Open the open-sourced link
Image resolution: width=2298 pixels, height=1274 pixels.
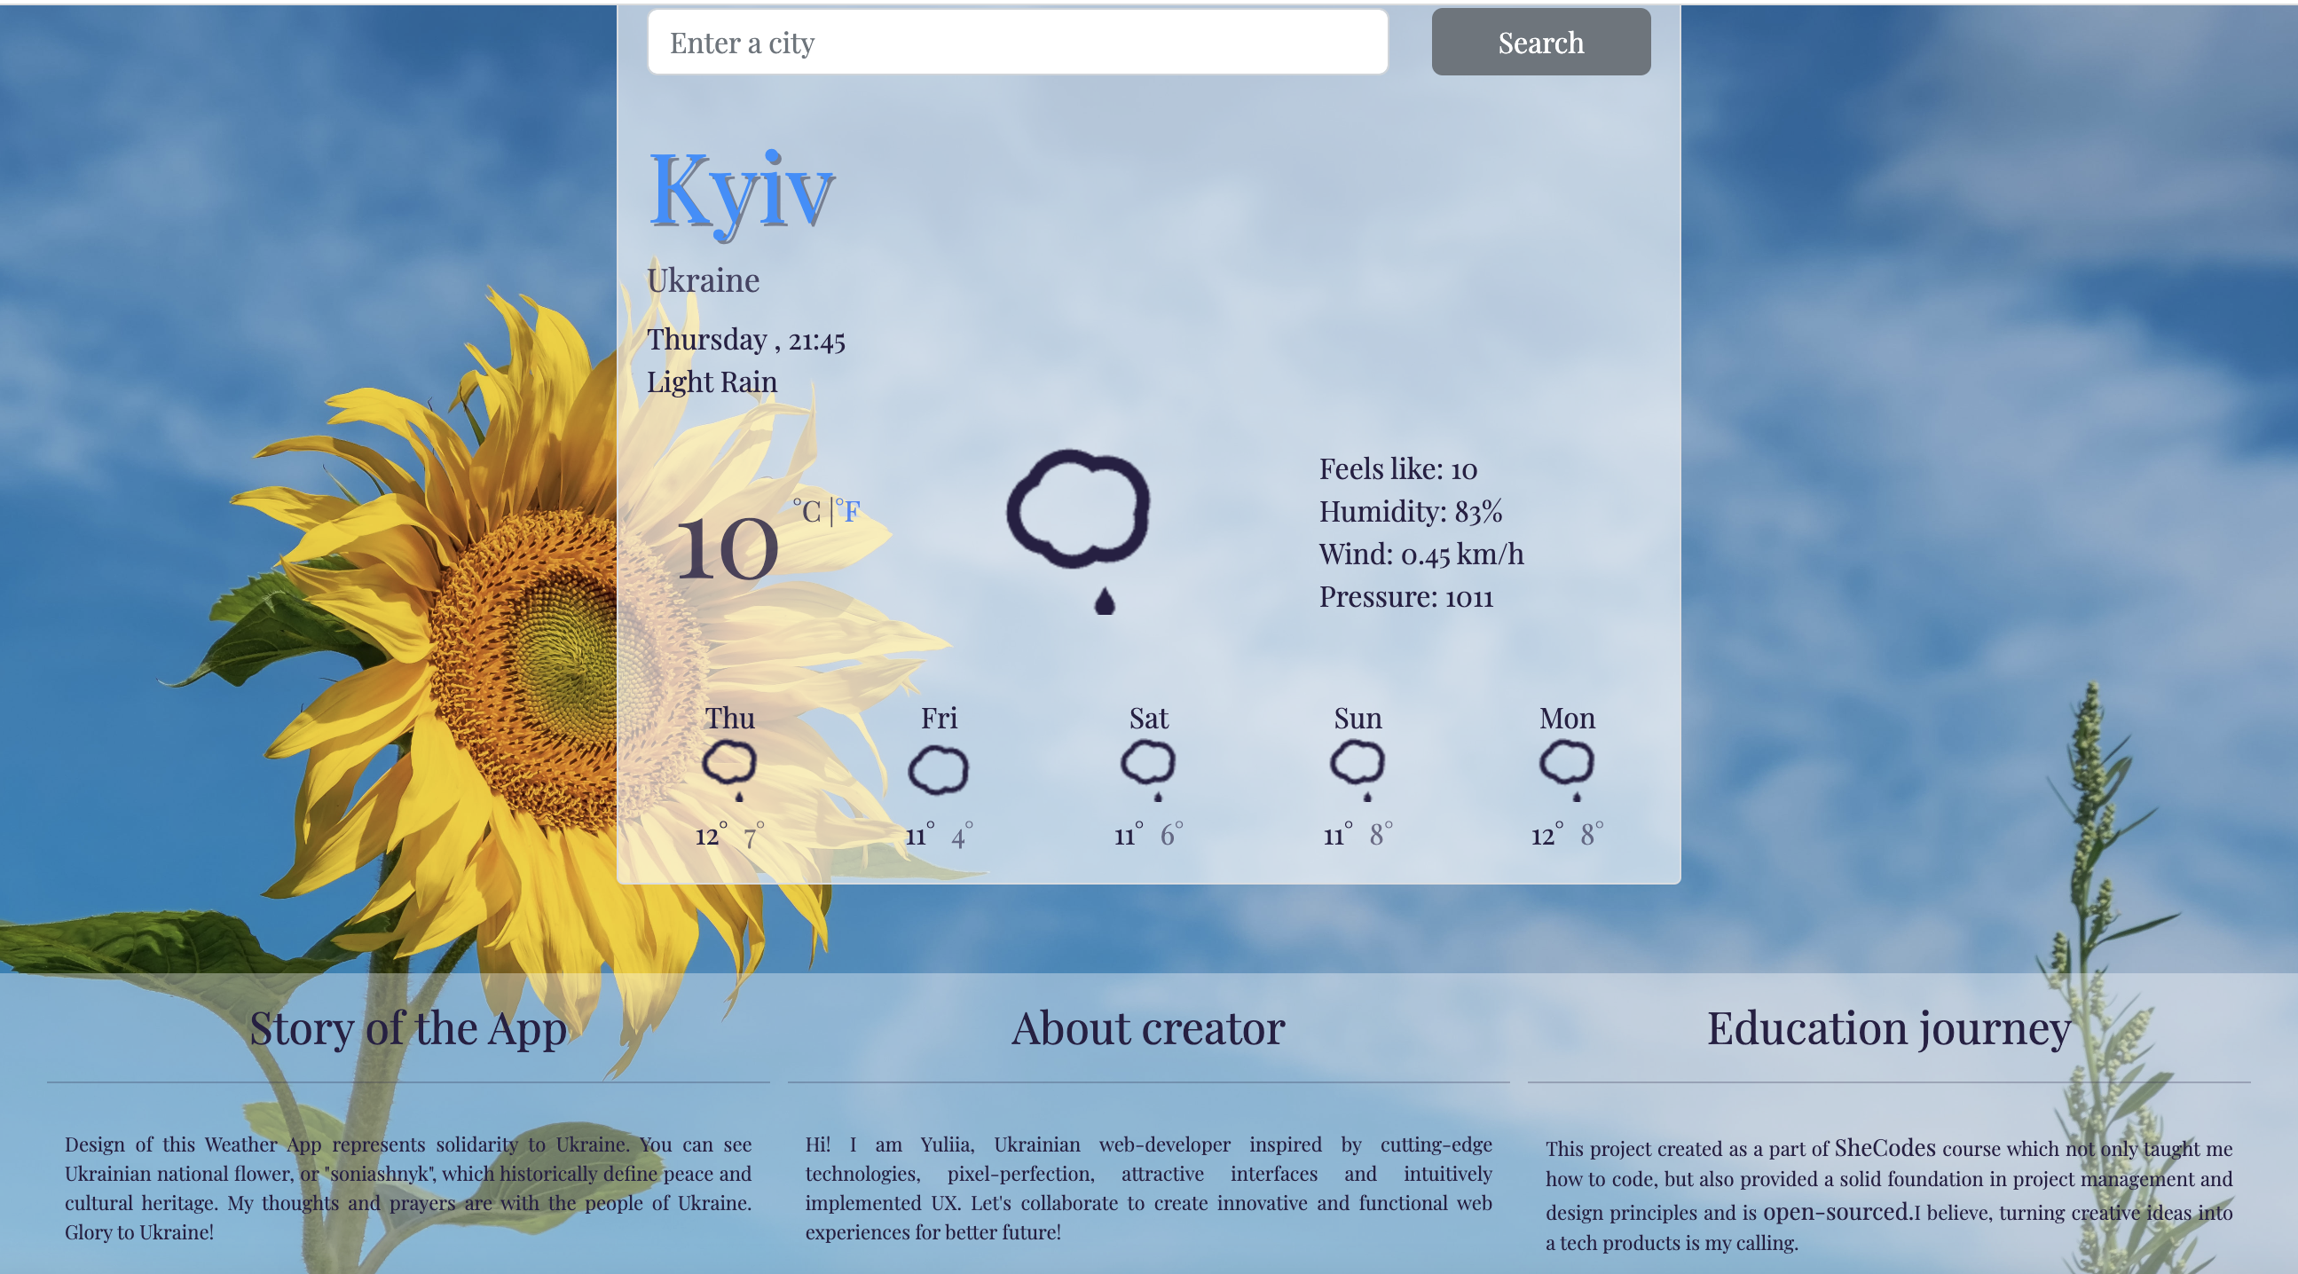coord(1837,1212)
